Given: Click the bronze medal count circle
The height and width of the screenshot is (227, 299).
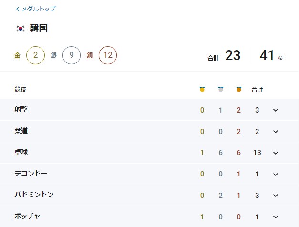Looking at the screenshot, I should 108,55.
